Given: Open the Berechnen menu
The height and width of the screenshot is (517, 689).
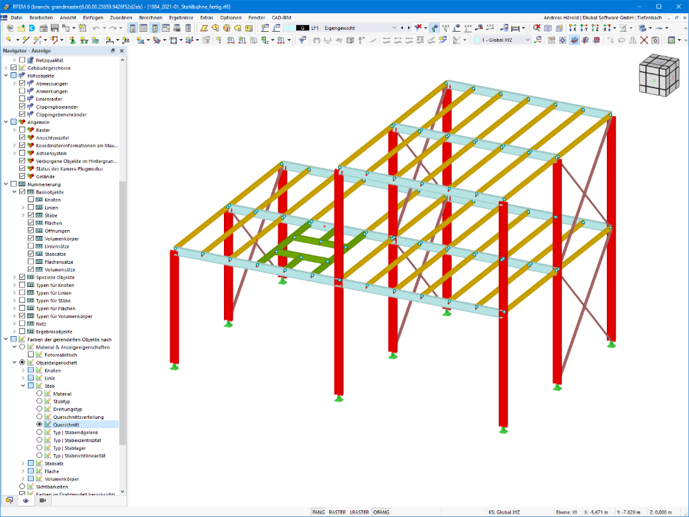Looking at the screenshot, I should click(151, 18).
